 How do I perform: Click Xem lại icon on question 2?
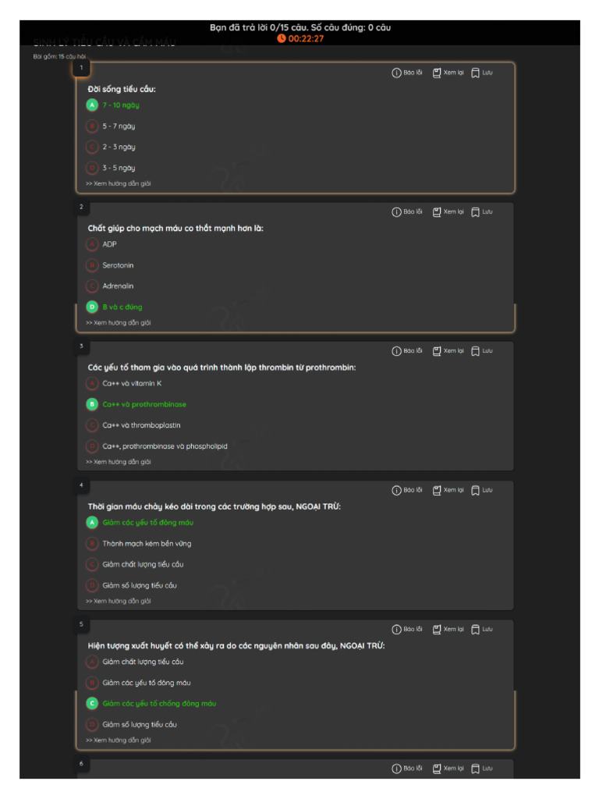(x=437, y=211)
